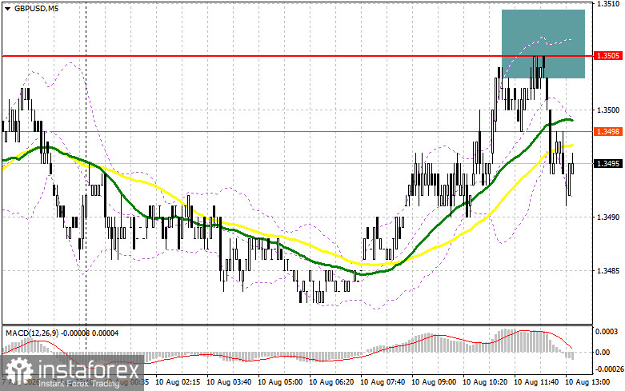The width and height of the screenshot is (625, 391).
Task: Select the 10 Aug 06:20 time label
Action: (x=331, y=382)
